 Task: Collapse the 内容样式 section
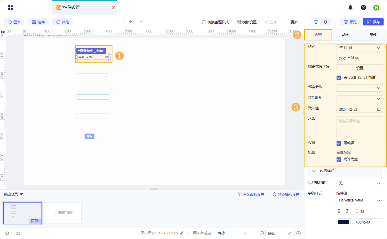coord(314,171)
